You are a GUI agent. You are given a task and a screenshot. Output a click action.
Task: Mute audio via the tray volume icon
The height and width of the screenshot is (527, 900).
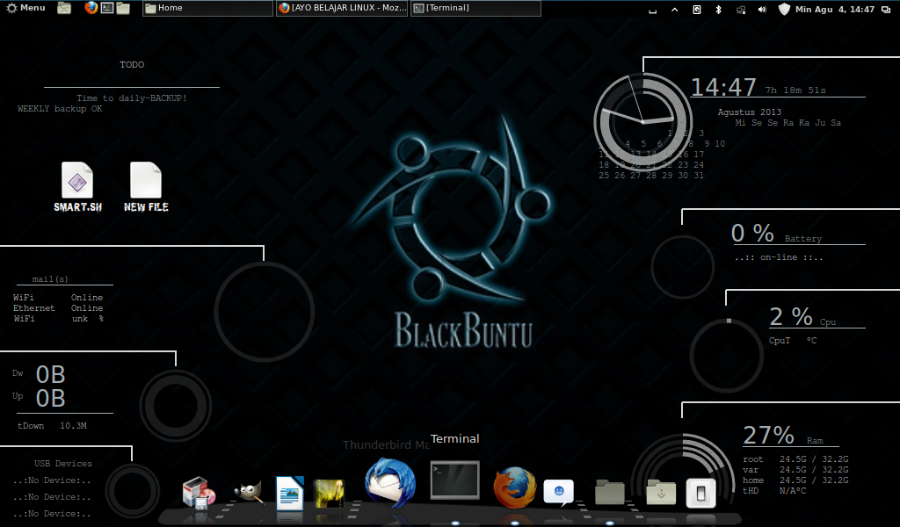pos(761,9)
